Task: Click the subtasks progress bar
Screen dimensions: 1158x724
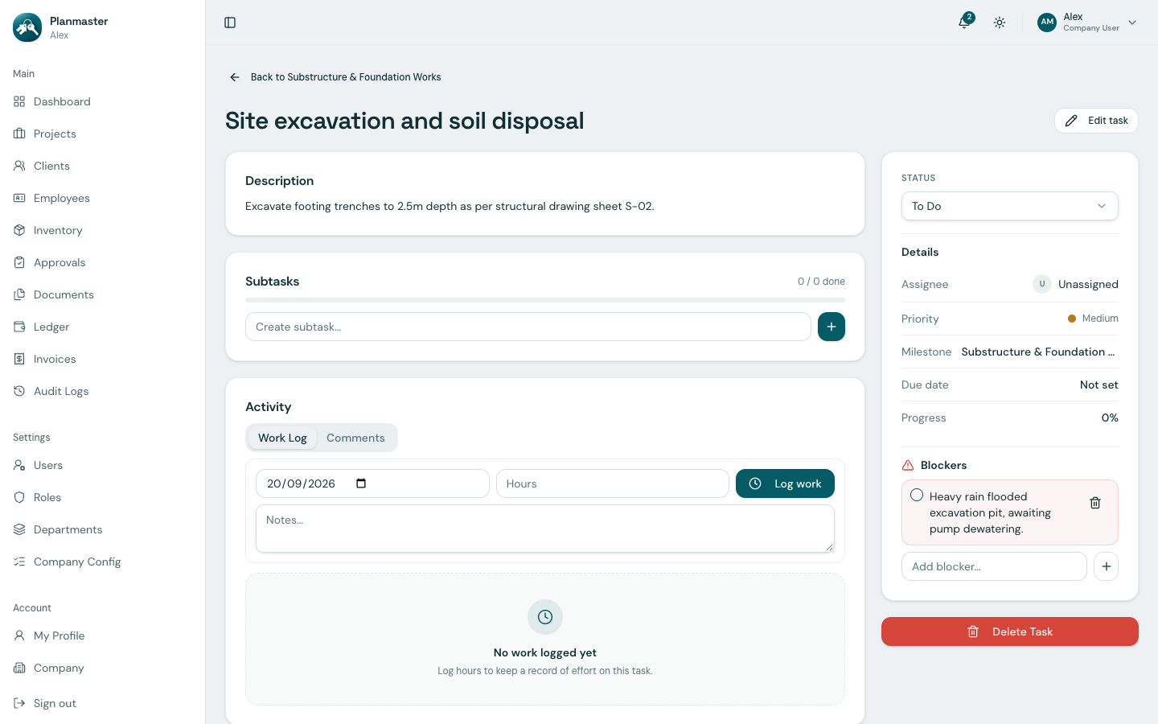Action: coord(545,300)
